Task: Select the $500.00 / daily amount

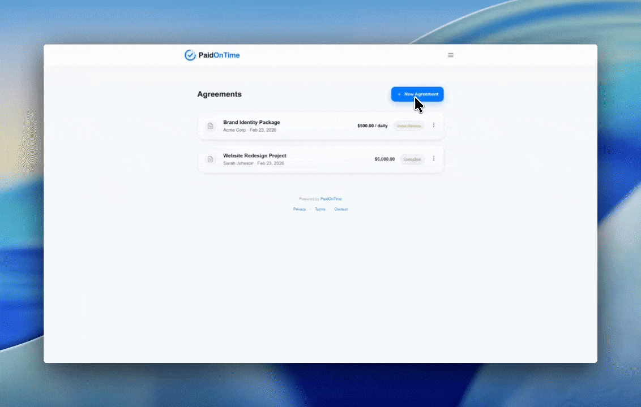Action: click(x=373, y=126)
